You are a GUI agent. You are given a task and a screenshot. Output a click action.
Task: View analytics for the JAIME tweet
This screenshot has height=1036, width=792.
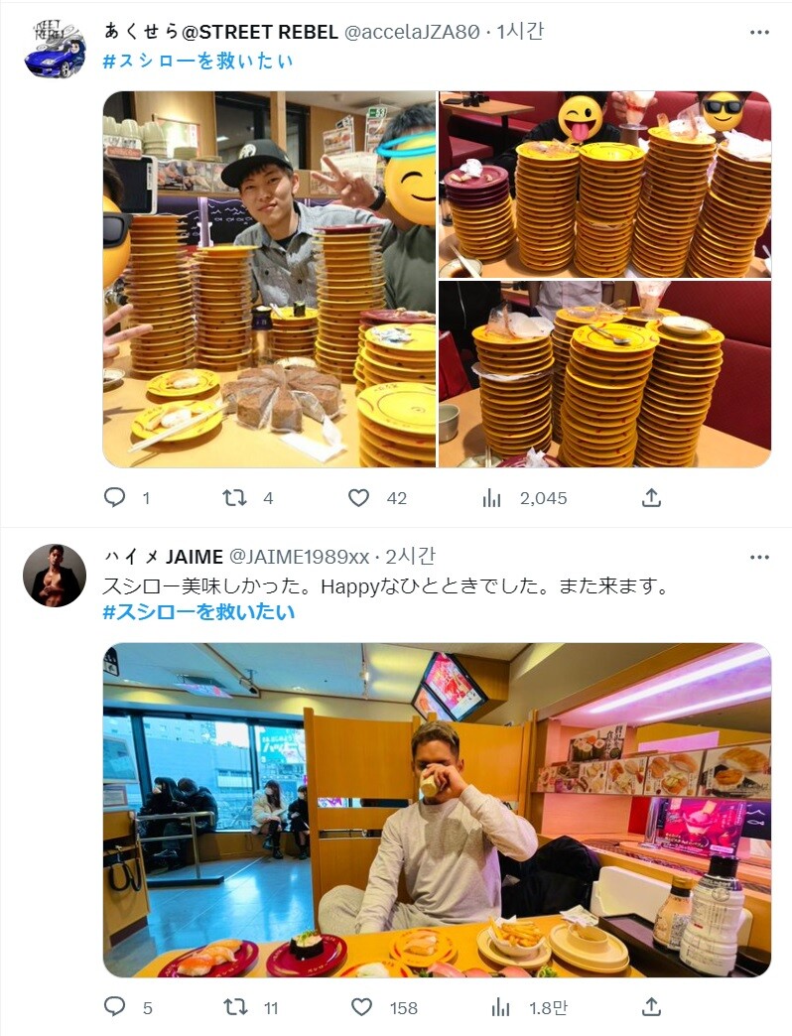[x=500, y=1007]
